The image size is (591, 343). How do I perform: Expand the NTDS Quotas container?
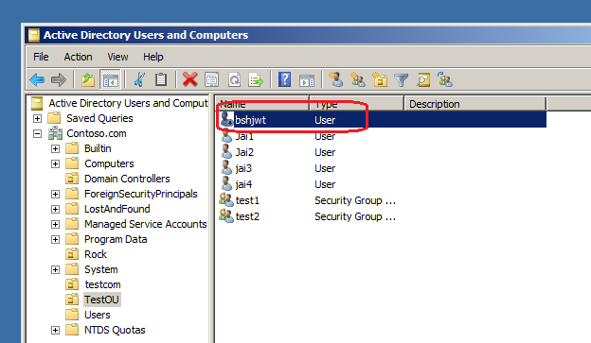click(x=55, y=330)
